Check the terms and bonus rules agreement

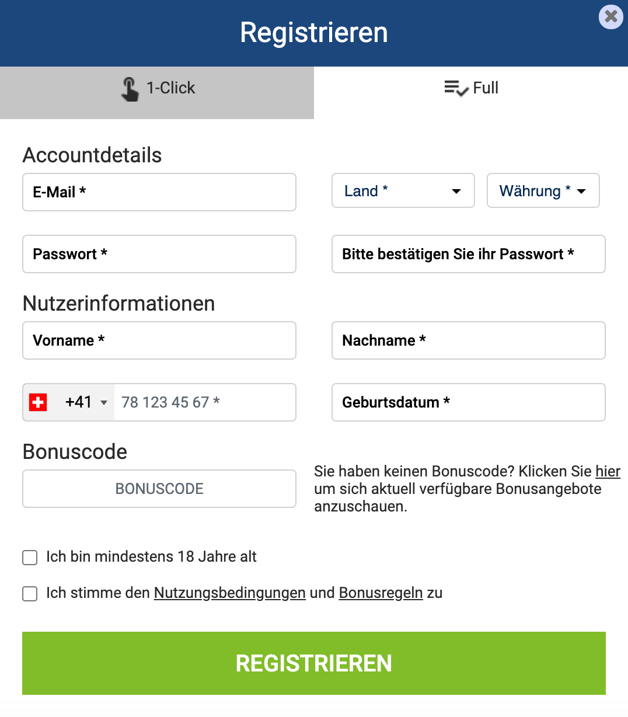pyautogui.click(x=29, y=594)
